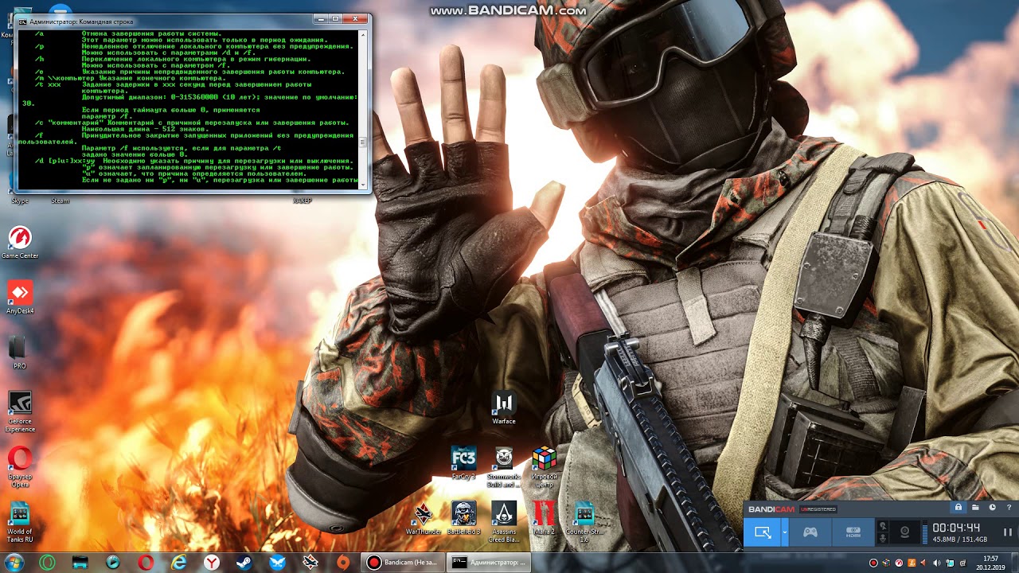Click the Bandicam 00:04:44 recording timer
Image resolution: width=1019 pixels, height=573 pixels.
coord(956,528)
